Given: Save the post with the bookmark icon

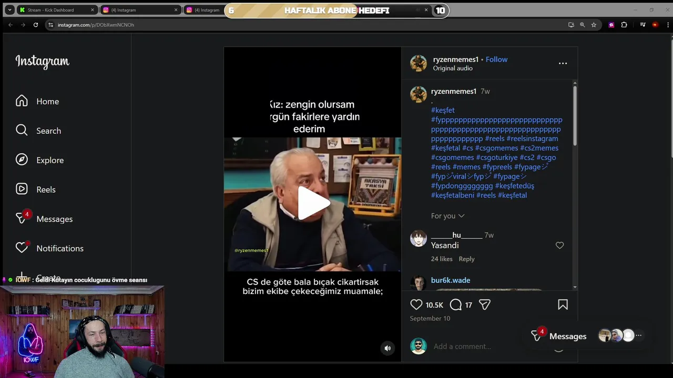Looking at the screenshot, I should [563, 304].
